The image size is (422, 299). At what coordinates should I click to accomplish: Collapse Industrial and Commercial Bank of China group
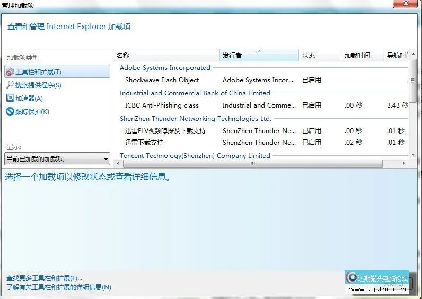point(195,93)
